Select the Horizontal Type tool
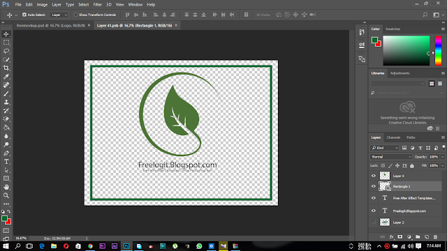The height and width of the screenshot is (251, 447). (x=6, y=162)
